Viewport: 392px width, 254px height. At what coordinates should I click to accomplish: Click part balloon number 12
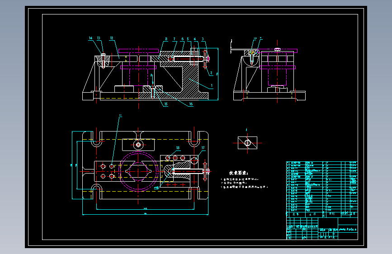tap(112, 38)
